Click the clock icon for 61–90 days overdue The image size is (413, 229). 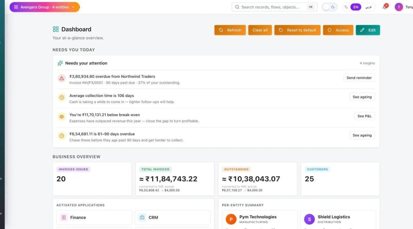[x=62, y=136]
